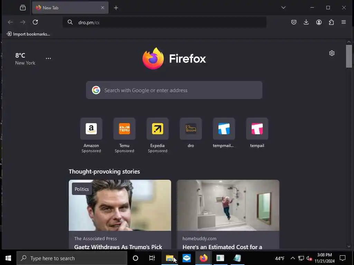Open the Windows Start menu

point(8,258)
